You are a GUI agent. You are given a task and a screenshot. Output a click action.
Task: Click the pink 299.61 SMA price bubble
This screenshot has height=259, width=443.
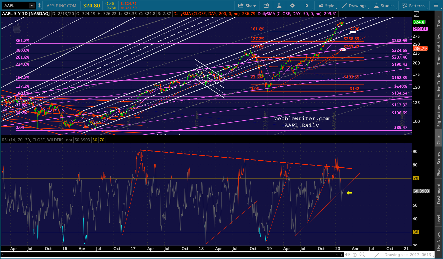(x=420, y=29)
